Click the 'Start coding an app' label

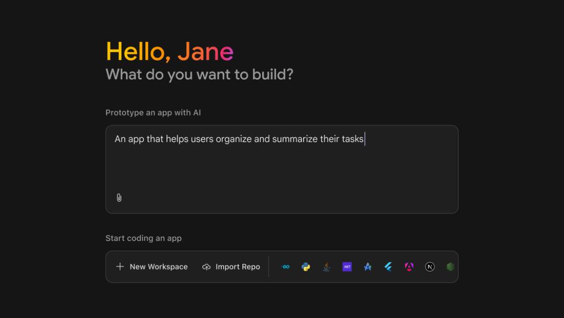point(144,238)
